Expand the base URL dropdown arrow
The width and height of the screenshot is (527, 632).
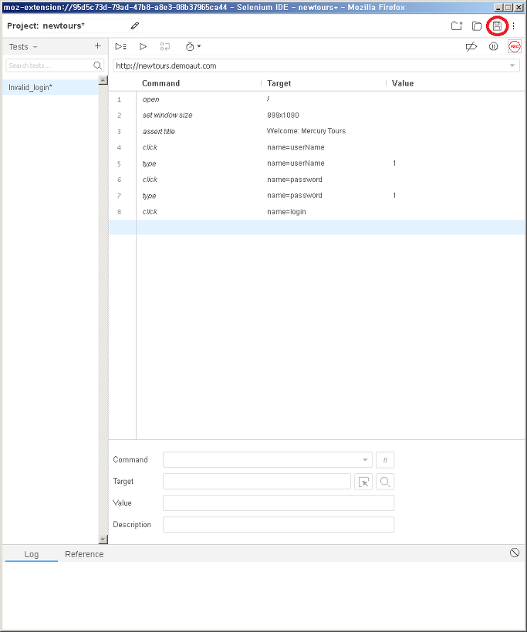[x=512, y=66]
